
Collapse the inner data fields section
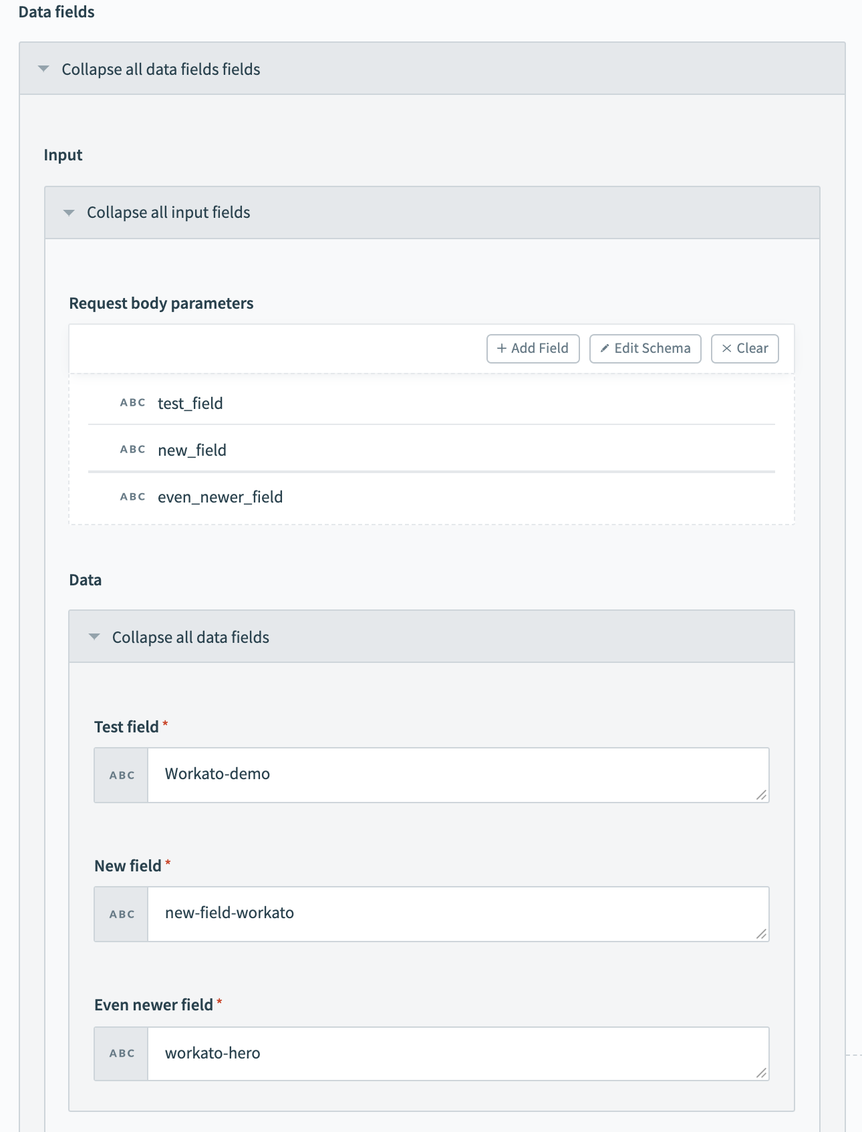pos(190,638)
